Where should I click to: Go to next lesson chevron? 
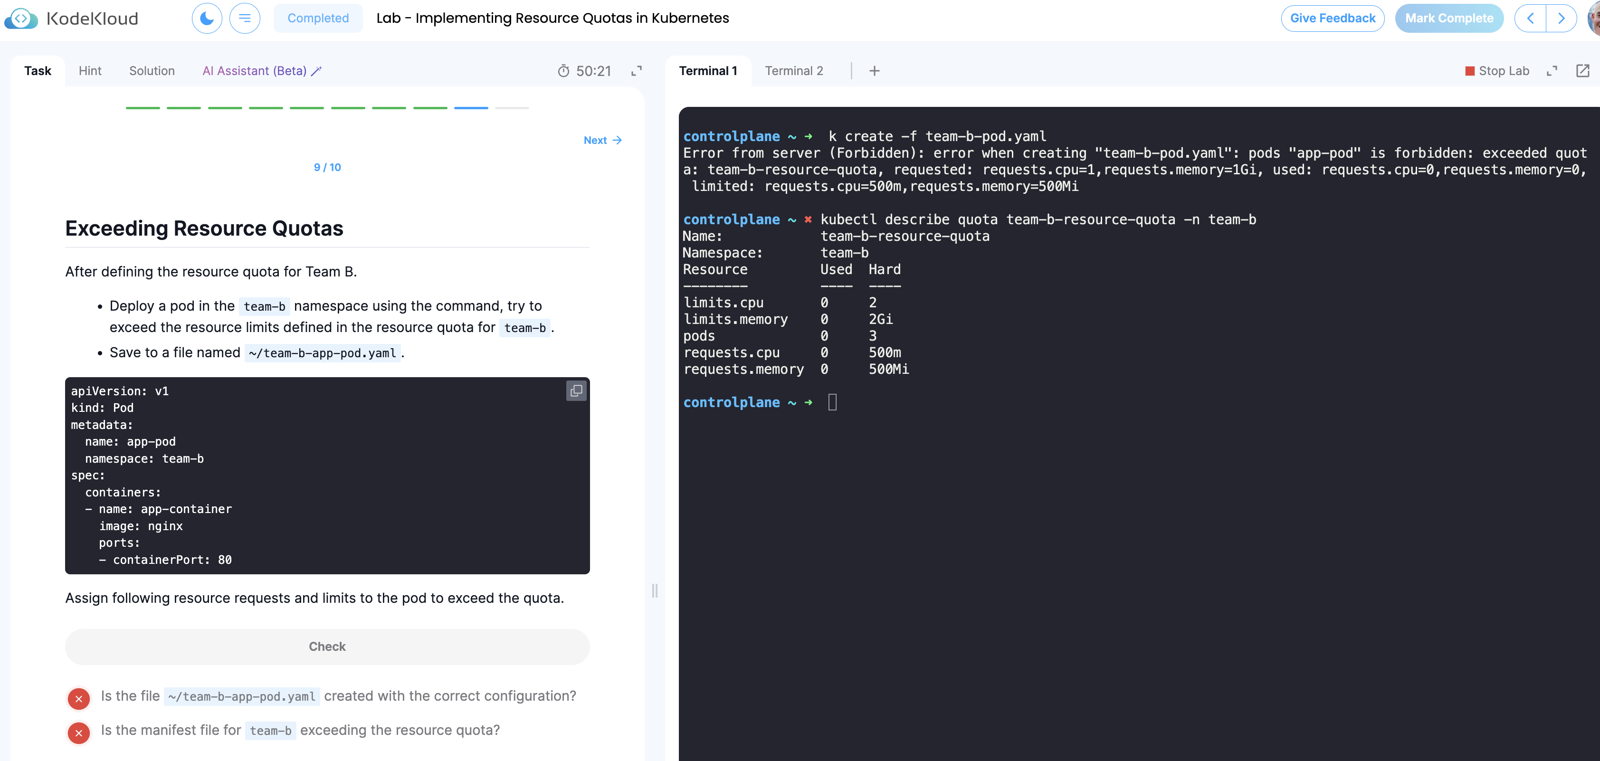(x=1561, y=19)
